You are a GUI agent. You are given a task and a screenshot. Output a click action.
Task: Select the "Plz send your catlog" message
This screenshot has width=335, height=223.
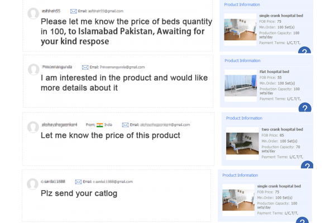tap(79, 193)
